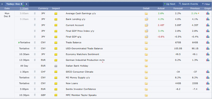Click the 2.48T actual value
The height and width of the screenshot is (99, 212).
click(x=161, y=25)
